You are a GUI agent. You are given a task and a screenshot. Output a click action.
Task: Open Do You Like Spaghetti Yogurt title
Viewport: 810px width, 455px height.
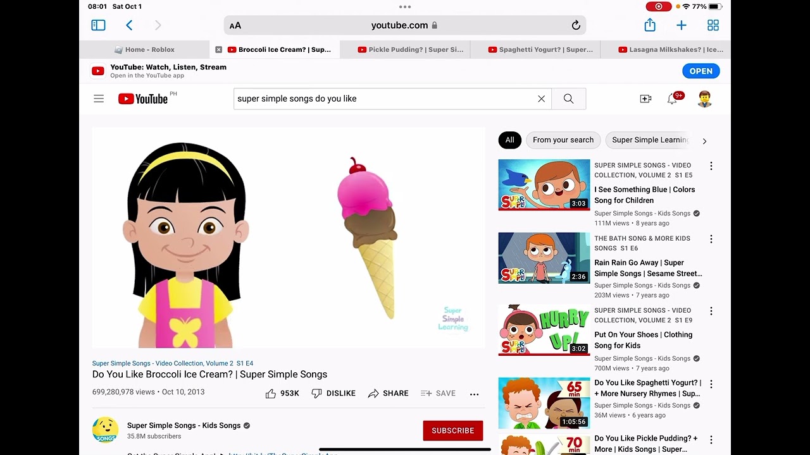point(648,388)
